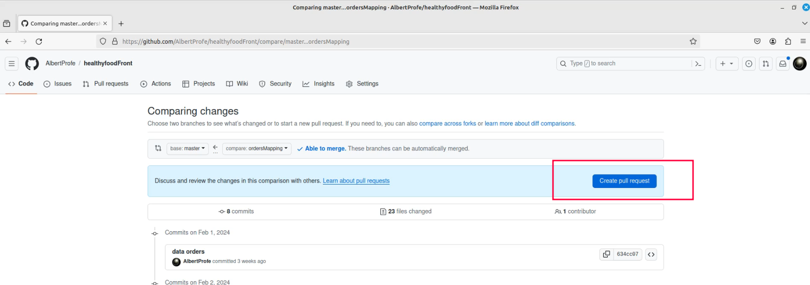The width and height of the screenshot is (810, 285).
Task: Focus the GitHub search field
Action: [x=624, y=63]
